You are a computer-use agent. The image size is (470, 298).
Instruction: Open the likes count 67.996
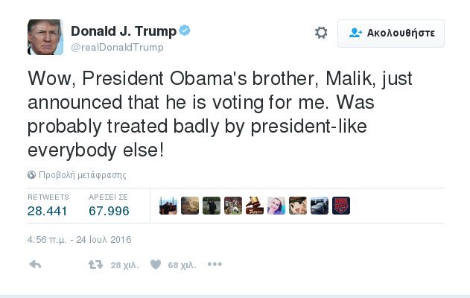click(x=109, y=211)
